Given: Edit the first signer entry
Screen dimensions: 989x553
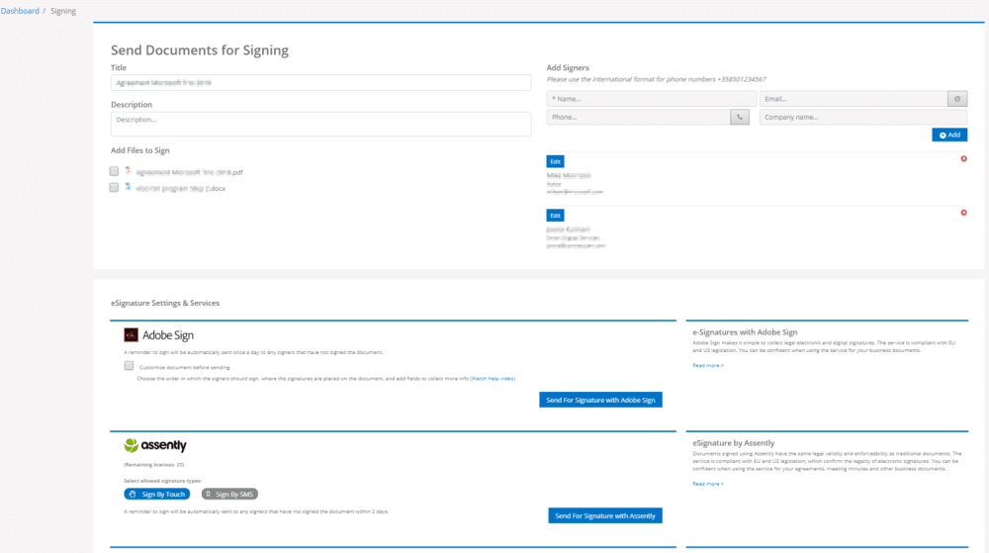Looking at the screenshot, I should (555, 161).
